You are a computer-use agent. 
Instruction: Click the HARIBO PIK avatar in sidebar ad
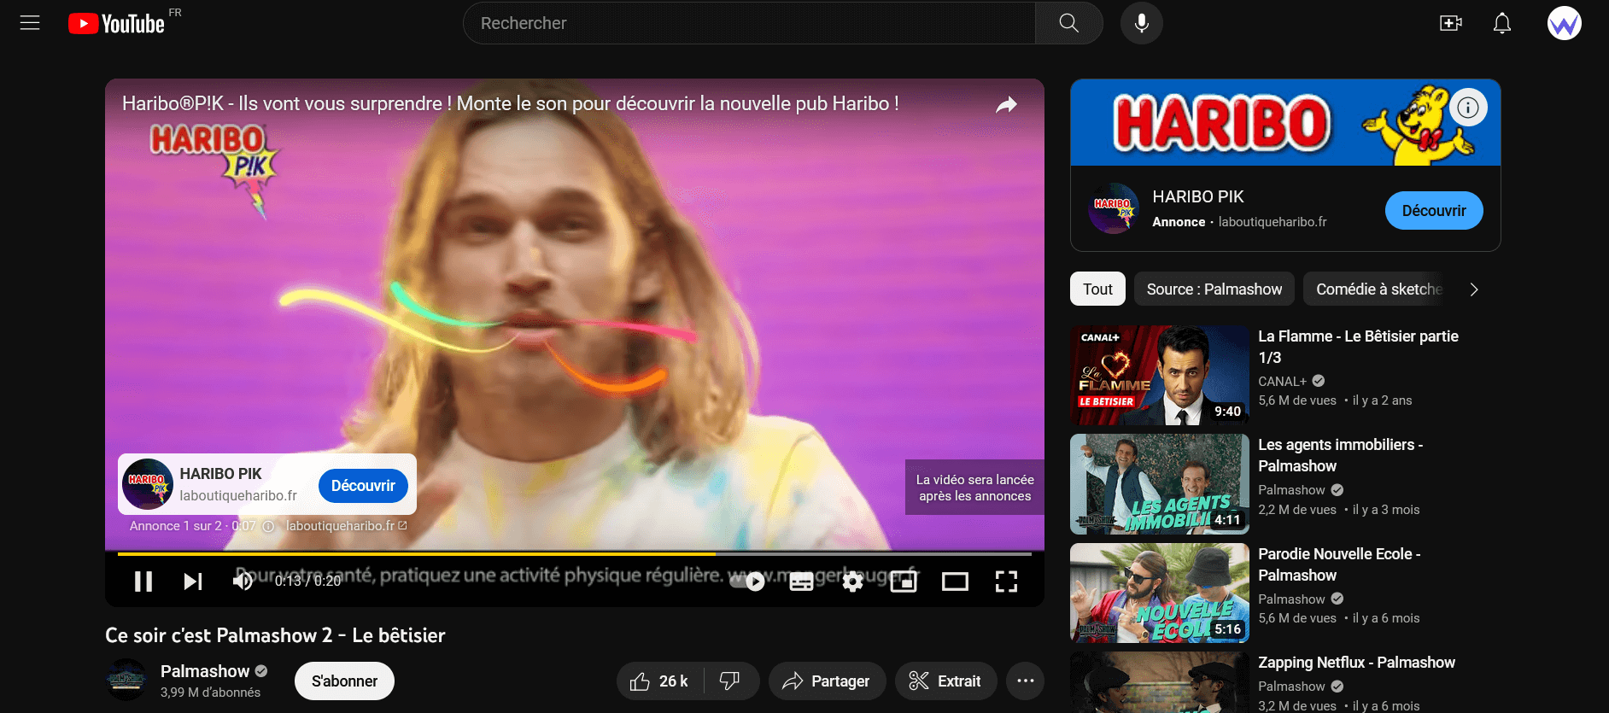coord(1113,208)
